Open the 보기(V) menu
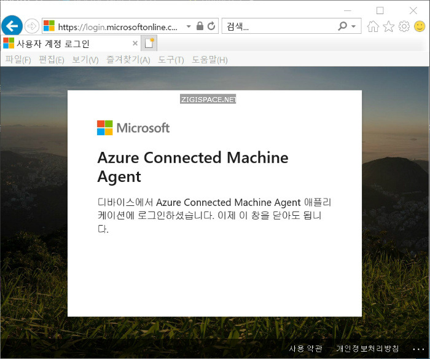Image resolution: width=430 pixels, height=359 pixels. [85, 60]
